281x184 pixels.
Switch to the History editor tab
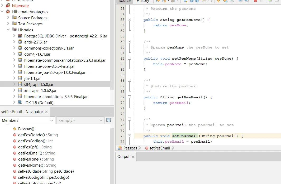[143, 1]
